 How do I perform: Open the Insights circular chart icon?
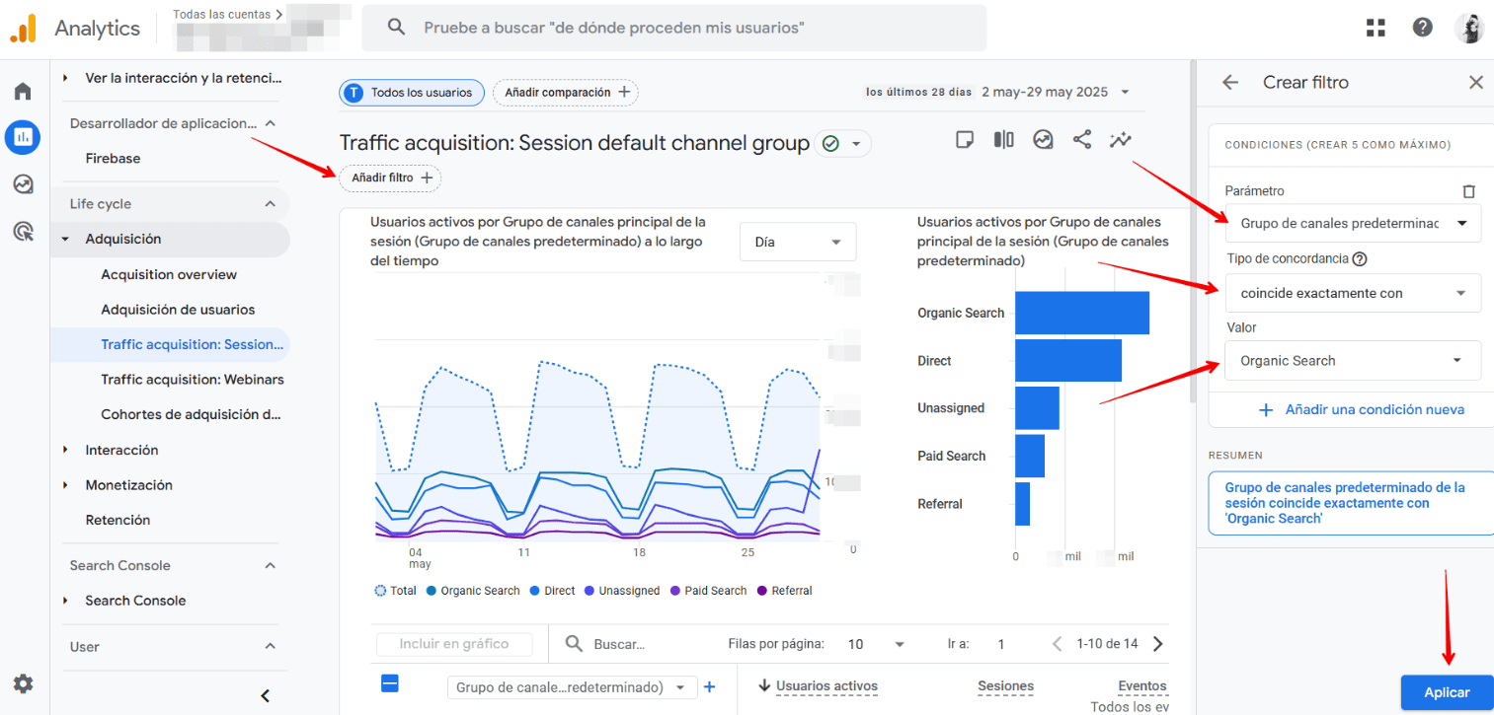(1043, 140)
